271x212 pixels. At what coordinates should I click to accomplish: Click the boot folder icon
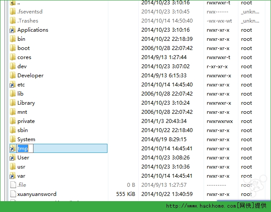(13, 48)
